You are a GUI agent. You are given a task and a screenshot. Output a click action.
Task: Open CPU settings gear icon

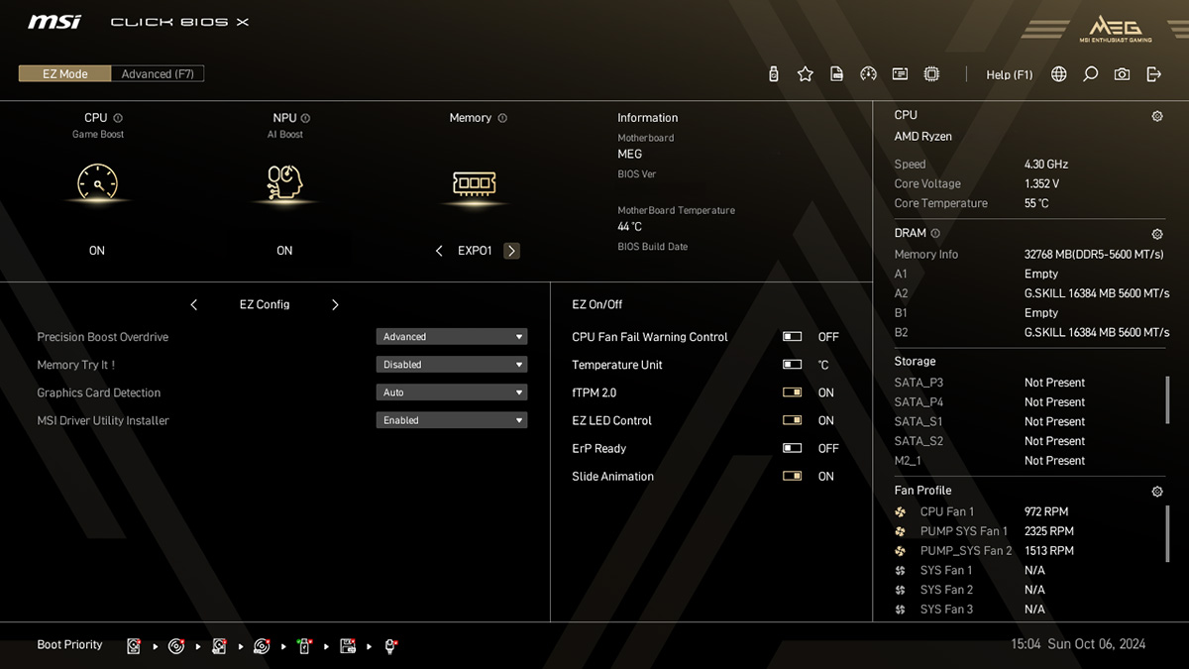pos(1156,116)
